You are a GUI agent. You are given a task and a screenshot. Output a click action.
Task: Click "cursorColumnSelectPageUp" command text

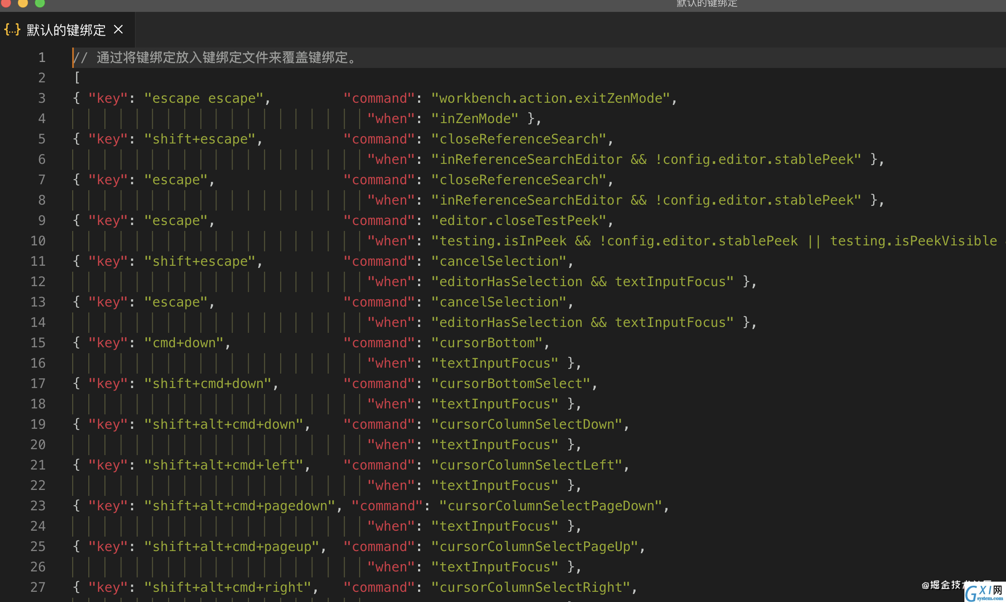(534, 546)
